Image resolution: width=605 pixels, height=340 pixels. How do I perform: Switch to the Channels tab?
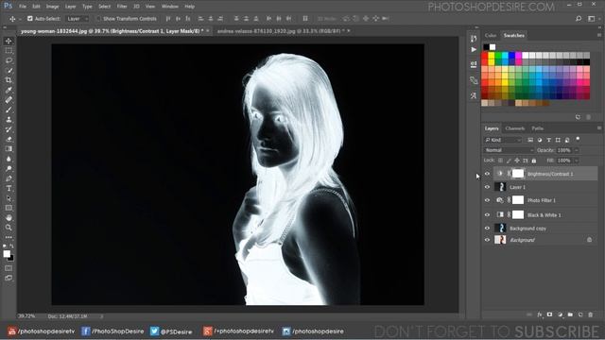coord(514,128)
